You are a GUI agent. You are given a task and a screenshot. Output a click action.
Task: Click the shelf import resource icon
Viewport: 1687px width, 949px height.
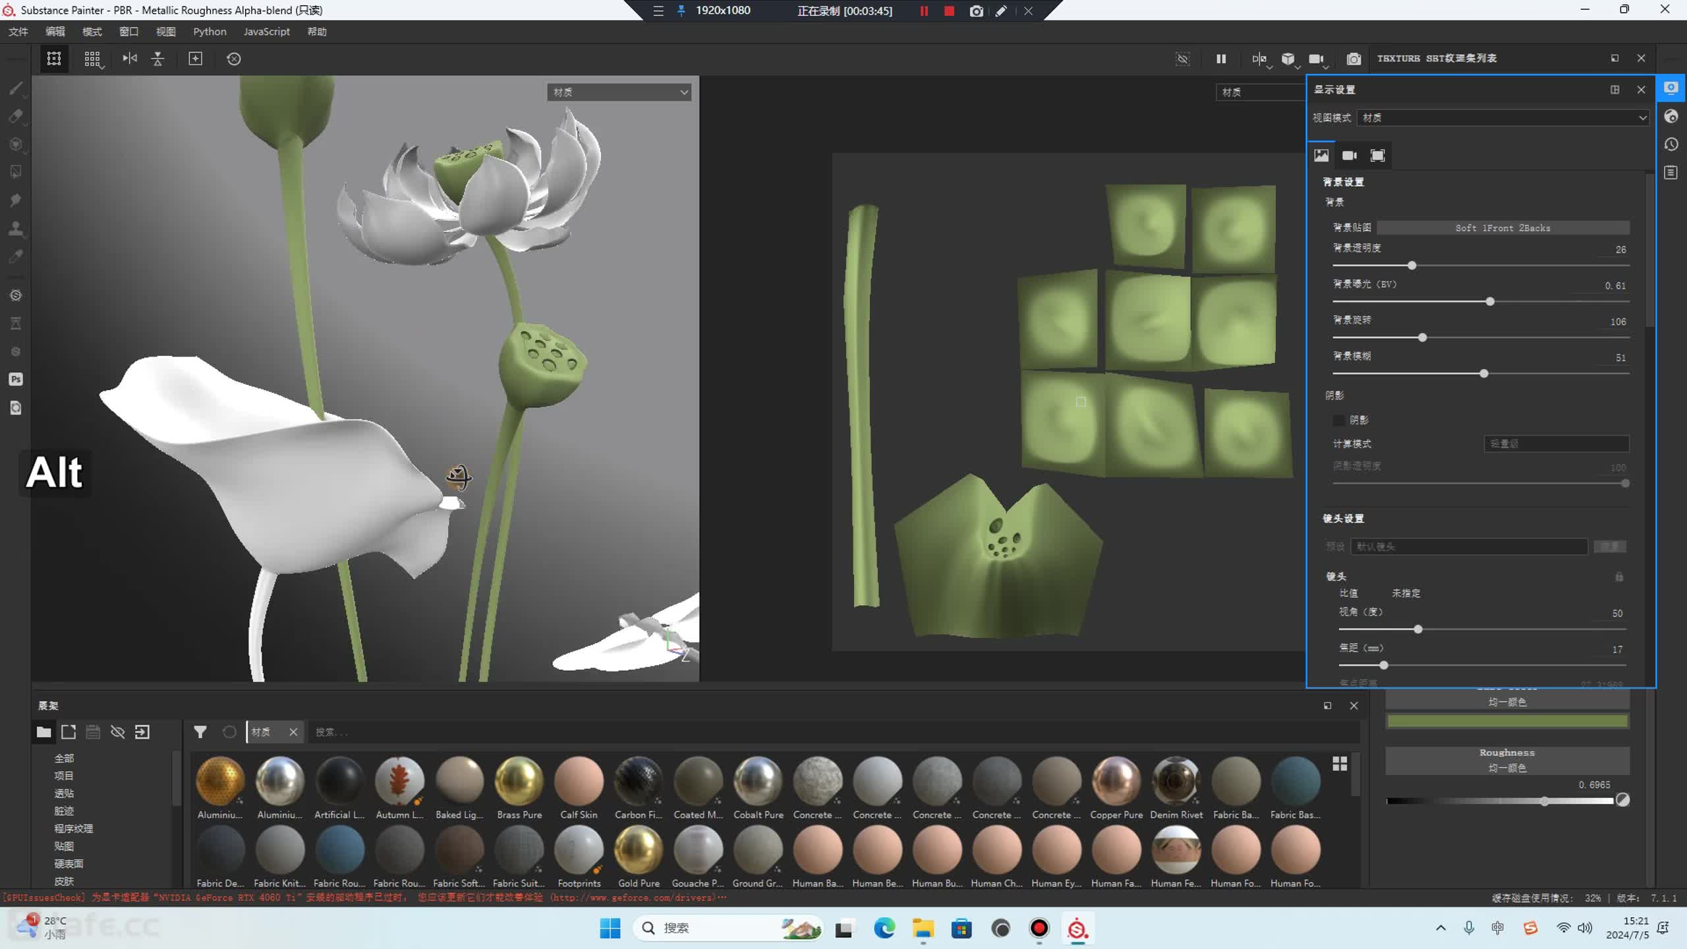[x=142, y=732]
